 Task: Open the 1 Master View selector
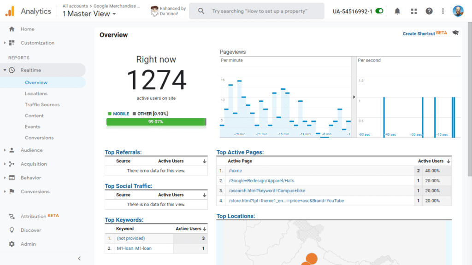click(88, 14)
